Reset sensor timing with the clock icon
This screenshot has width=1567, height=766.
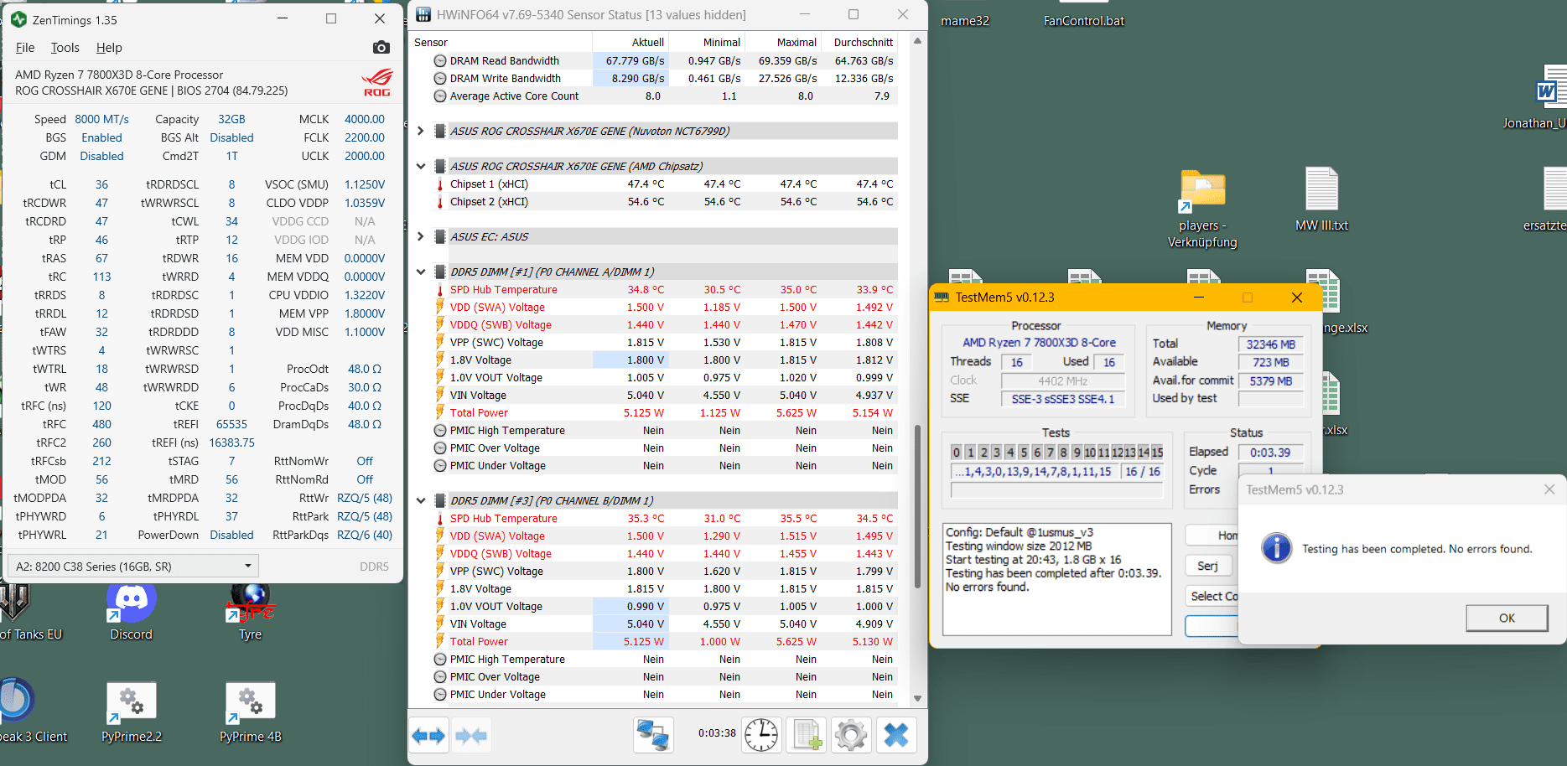(761, 735)
